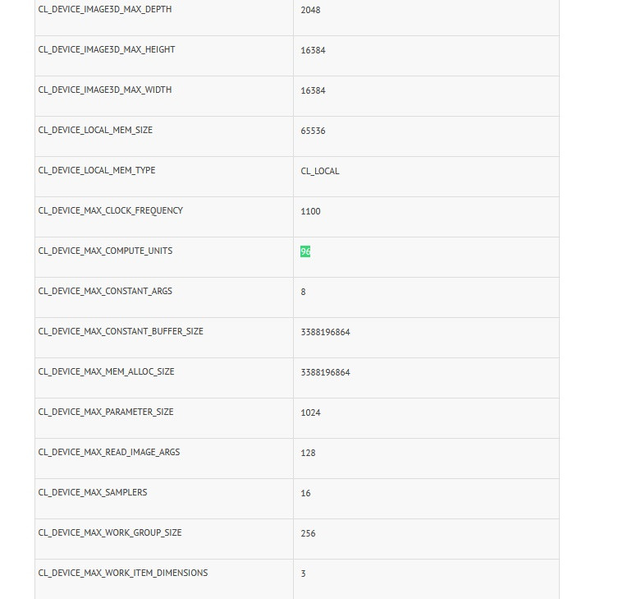Click the CL_DEVICE_IMAGE3D_MAX_WIDTH row label

[105, 90]
